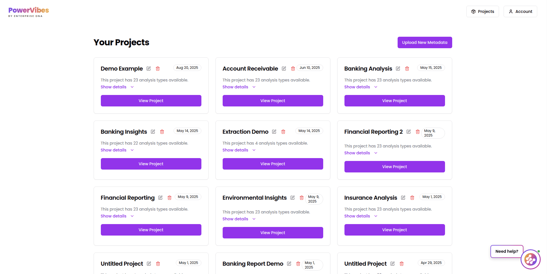
Task: Edit the Demo Example project name
Action: tap(149, 69)
